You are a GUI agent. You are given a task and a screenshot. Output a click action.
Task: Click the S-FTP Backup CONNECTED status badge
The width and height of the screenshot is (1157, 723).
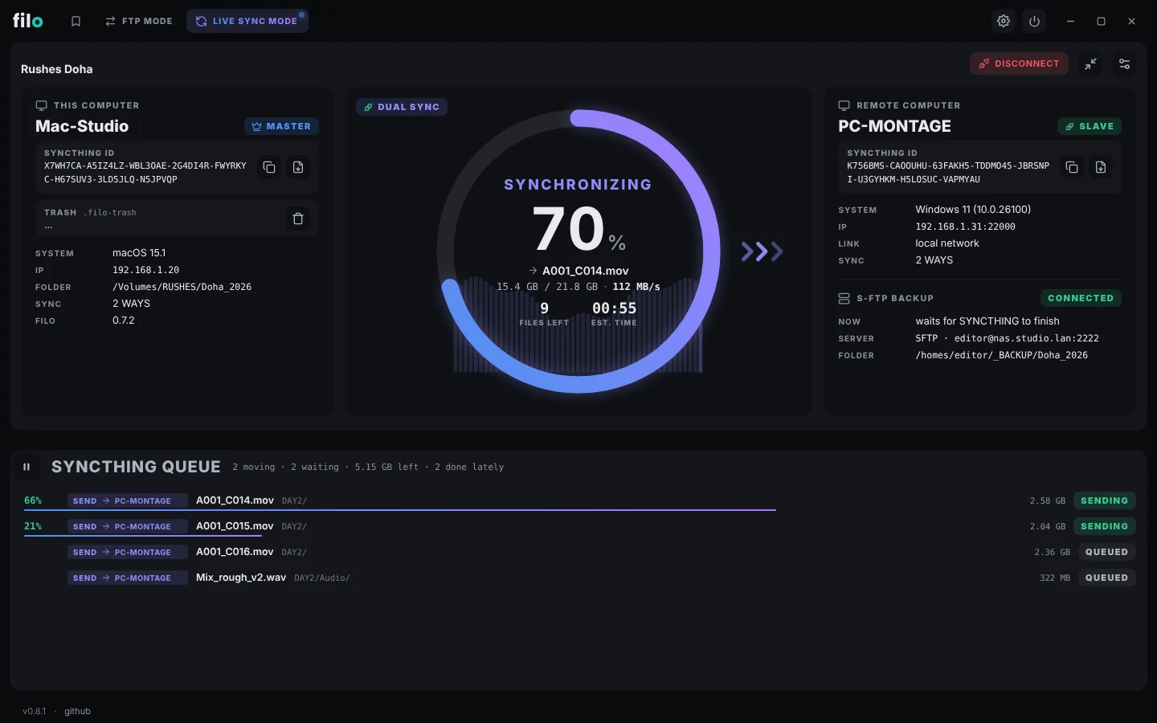1081,298
